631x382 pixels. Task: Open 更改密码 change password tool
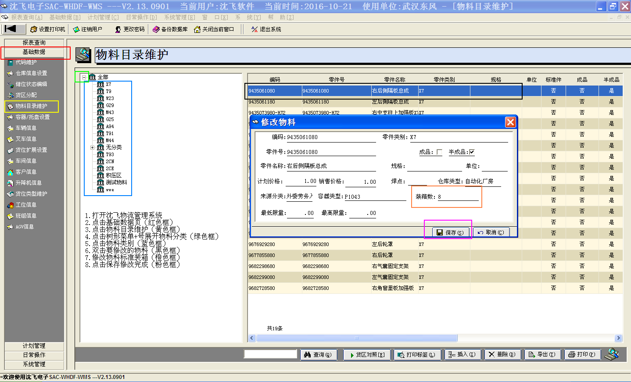(x=118, y=29)
